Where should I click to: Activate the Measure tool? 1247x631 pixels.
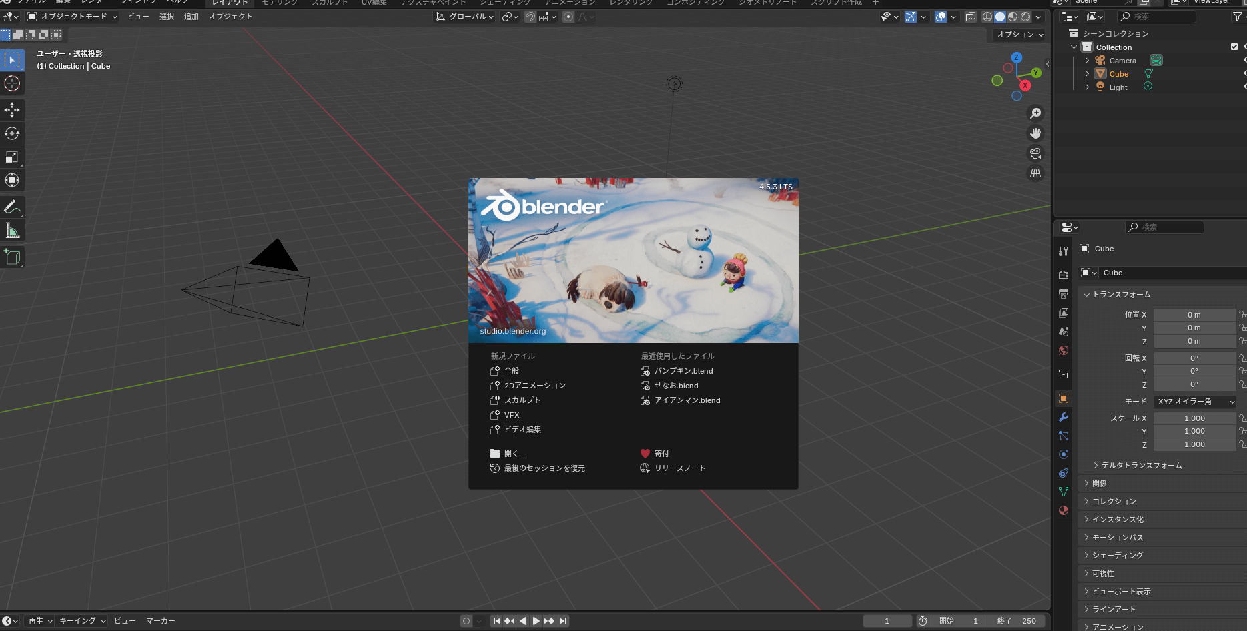click(12, 230)
